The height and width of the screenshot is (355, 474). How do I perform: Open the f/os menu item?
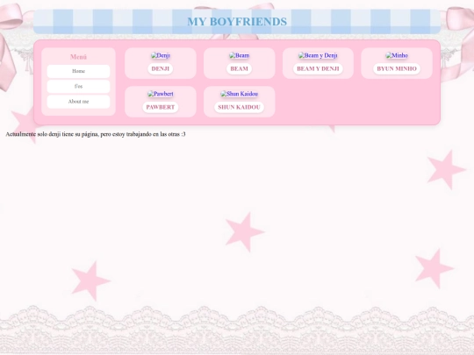pyautogui.click(x=78, y=86)
